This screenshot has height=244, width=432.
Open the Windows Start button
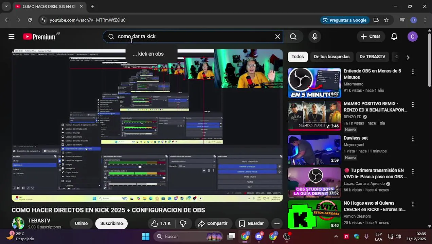(146, 236)
